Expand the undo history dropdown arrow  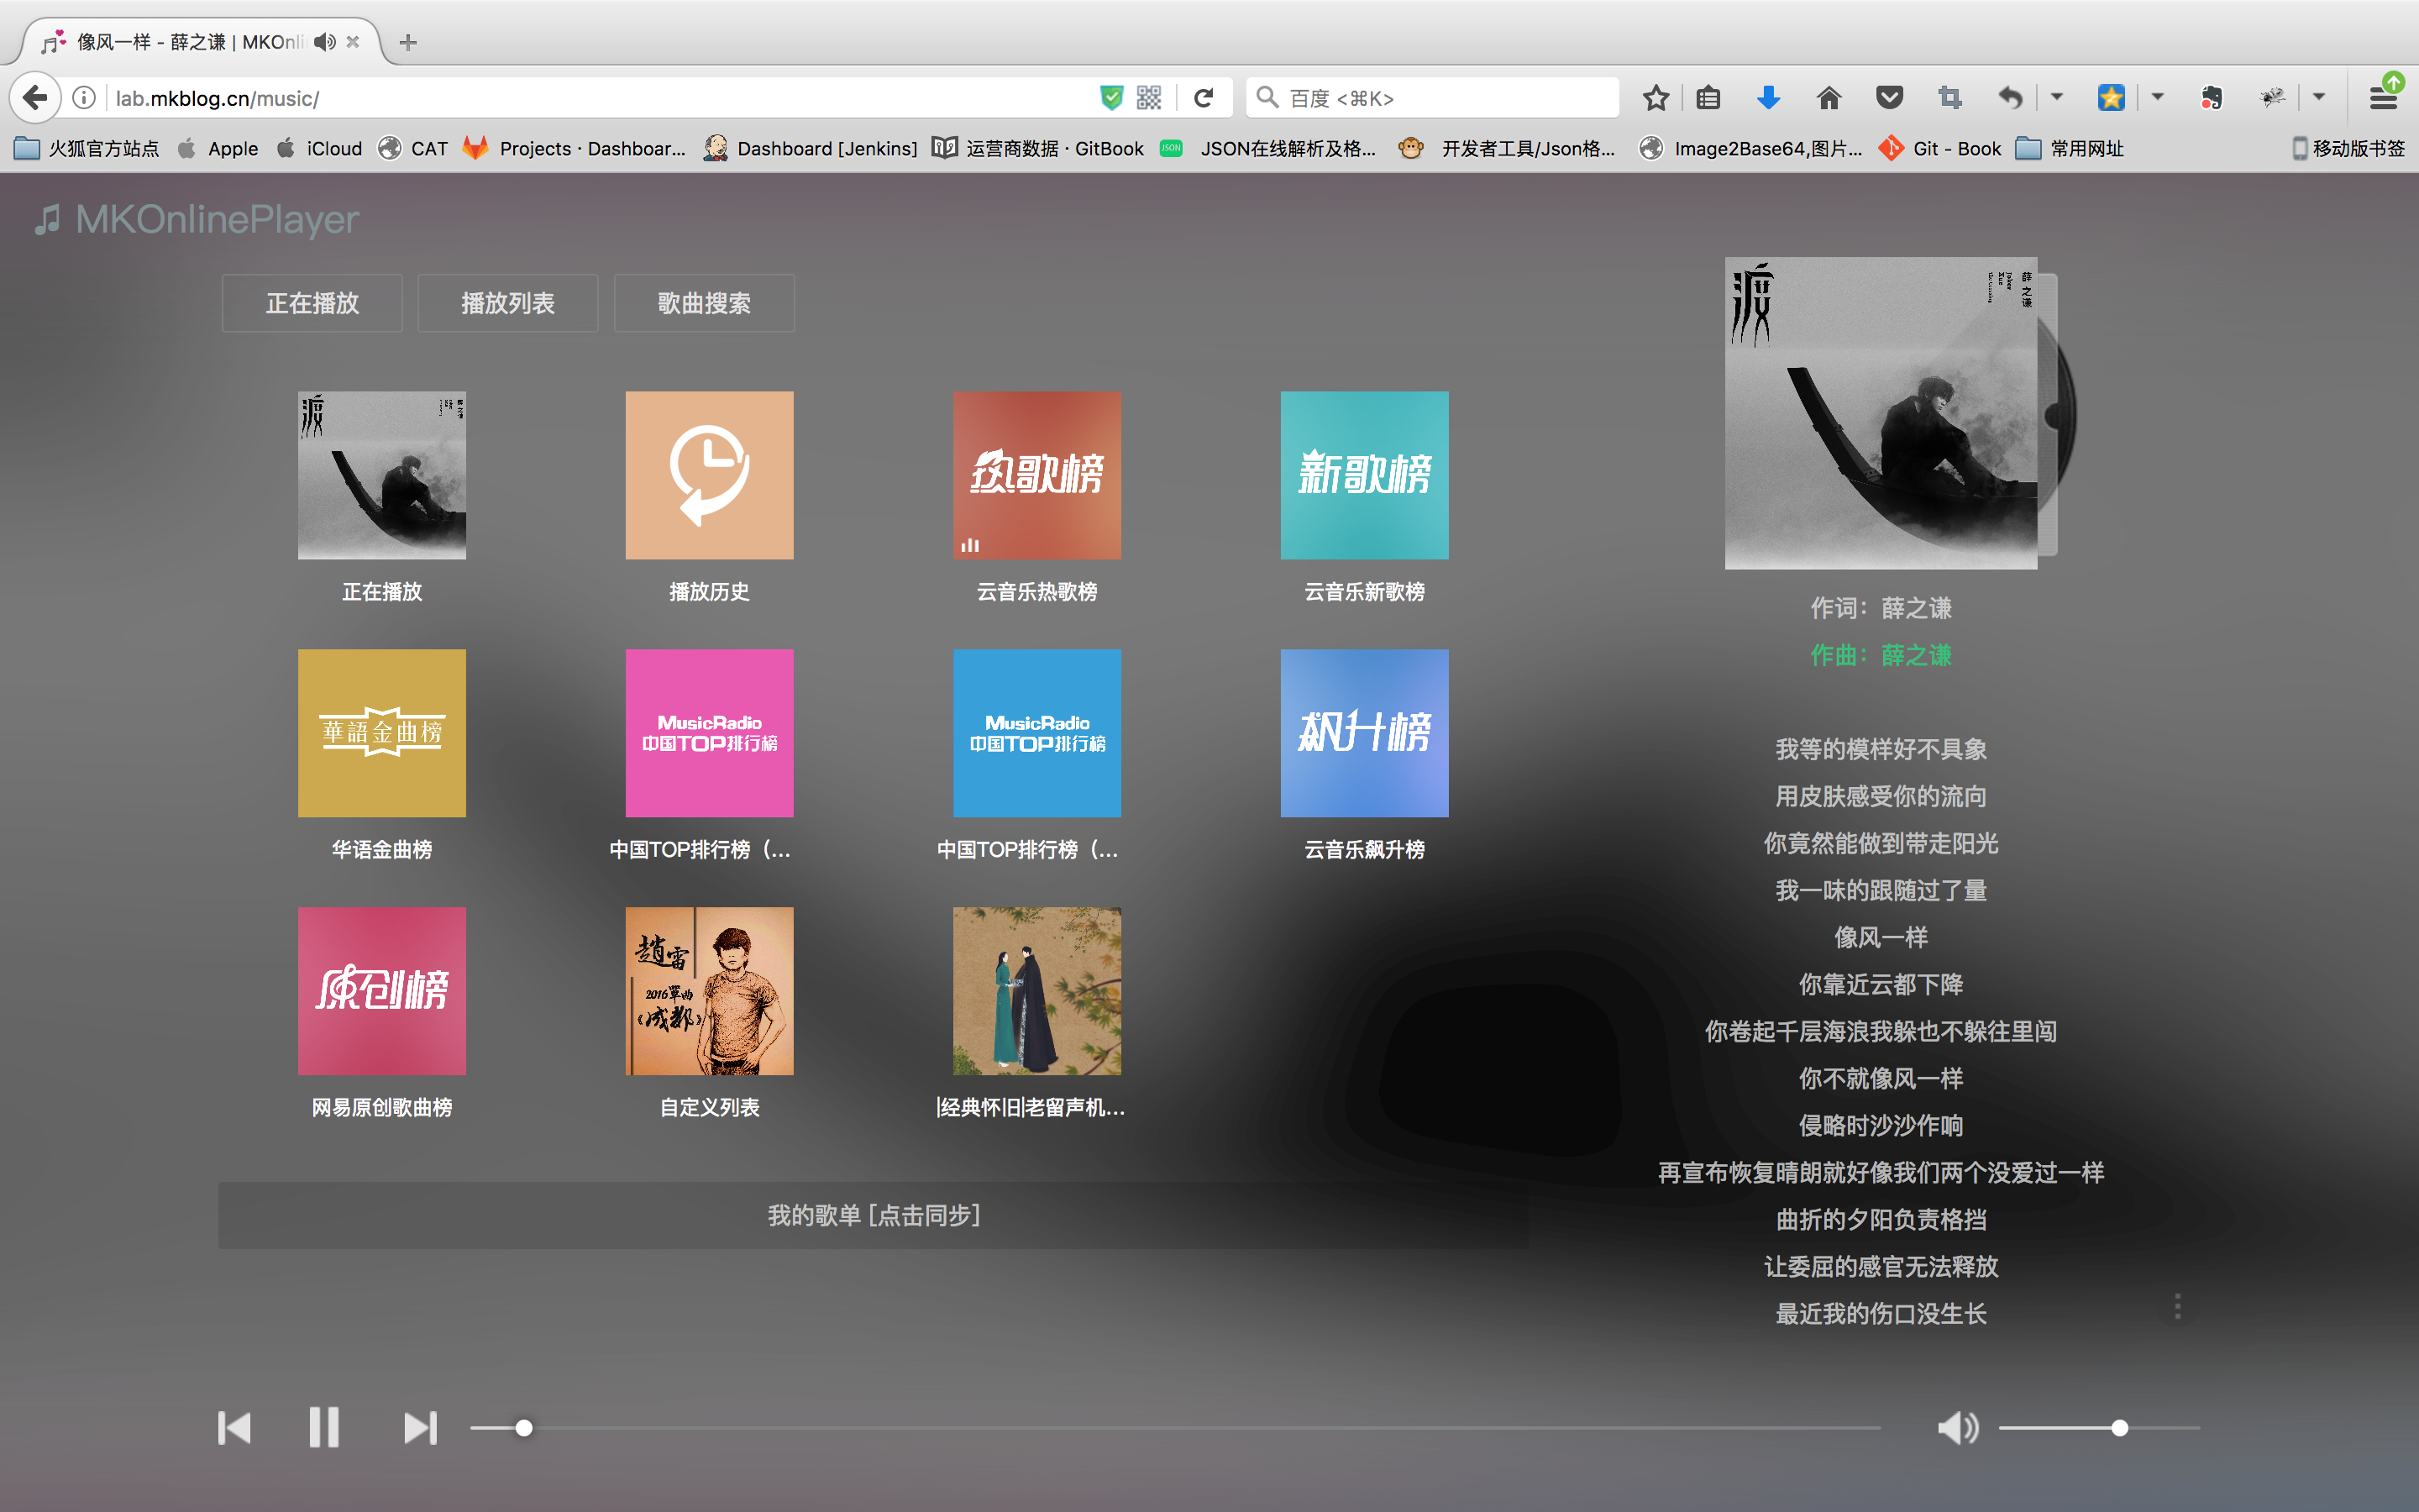(x=2056, y=97)
